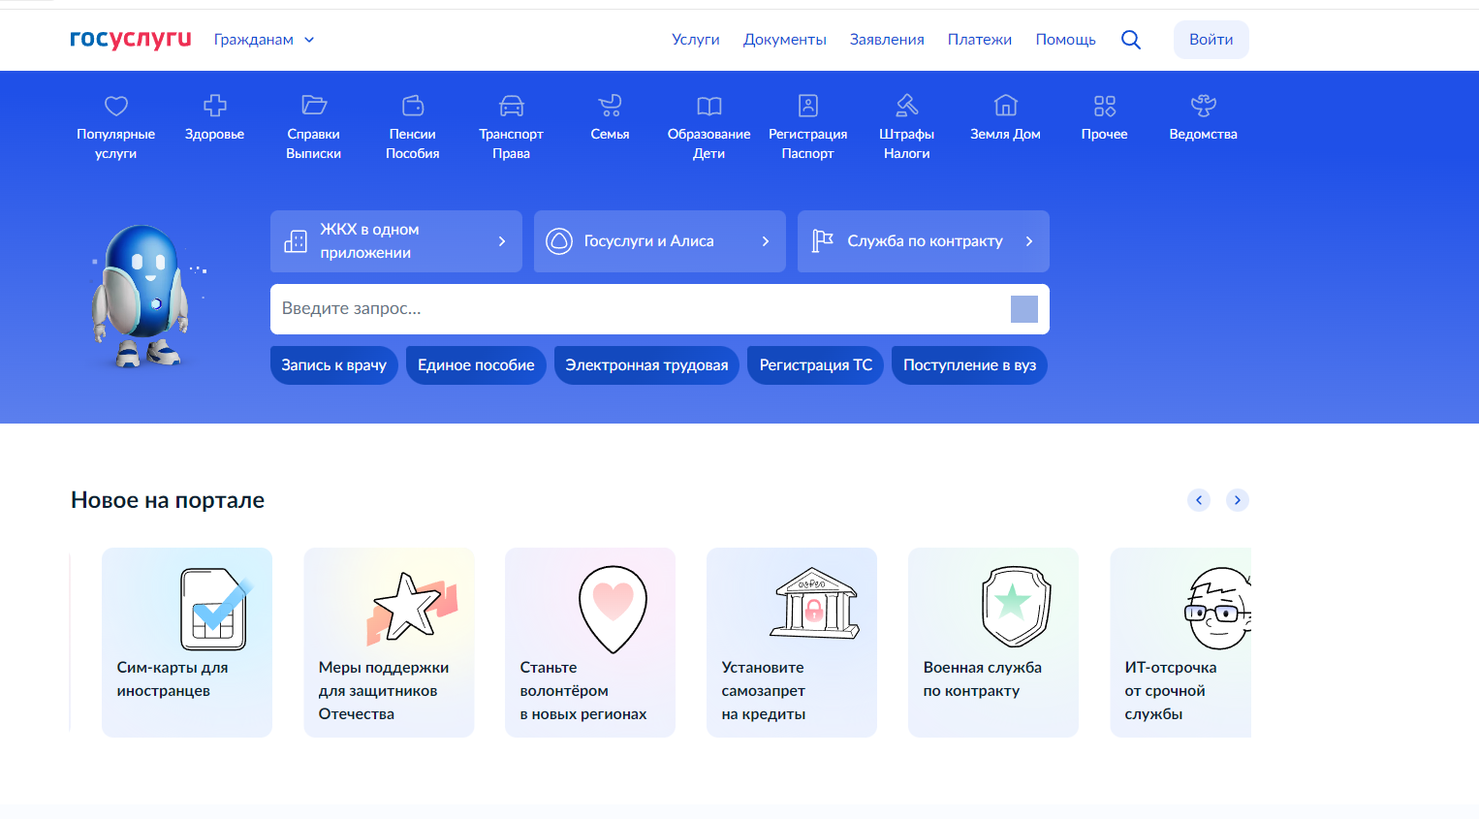Click Военная служба по контракту text

[982, 679]
